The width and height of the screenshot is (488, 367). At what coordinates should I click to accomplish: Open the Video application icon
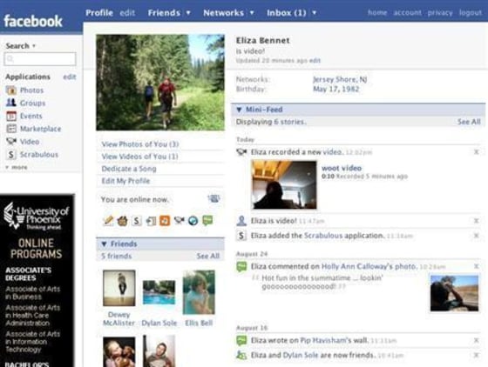[11, 142]
